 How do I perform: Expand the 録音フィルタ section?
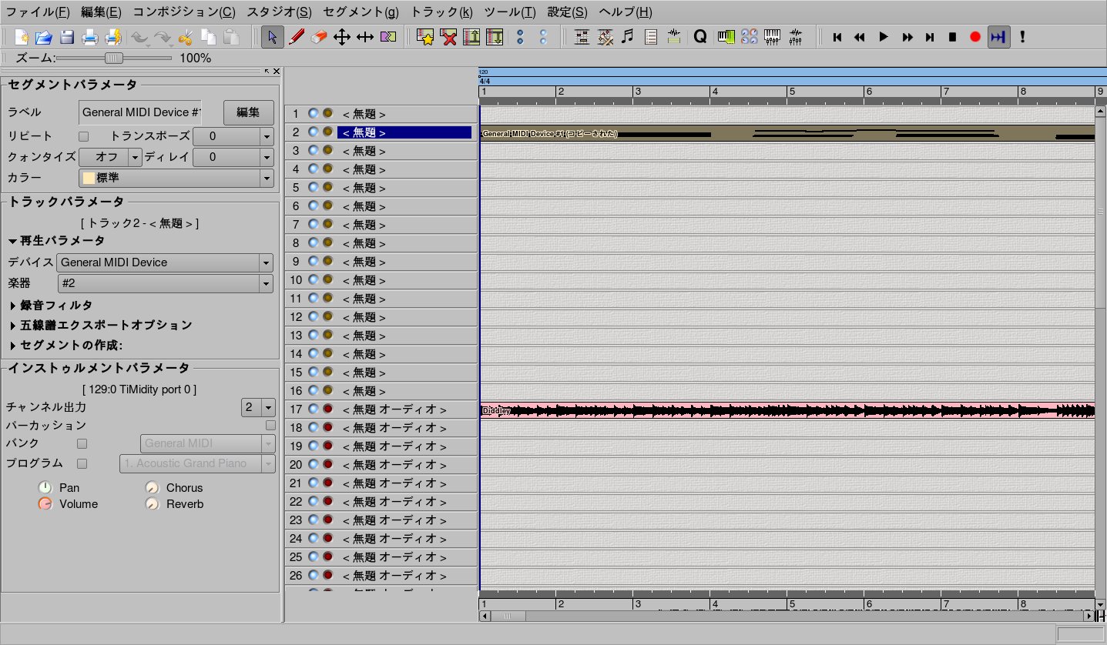click(x=51, y=306)
